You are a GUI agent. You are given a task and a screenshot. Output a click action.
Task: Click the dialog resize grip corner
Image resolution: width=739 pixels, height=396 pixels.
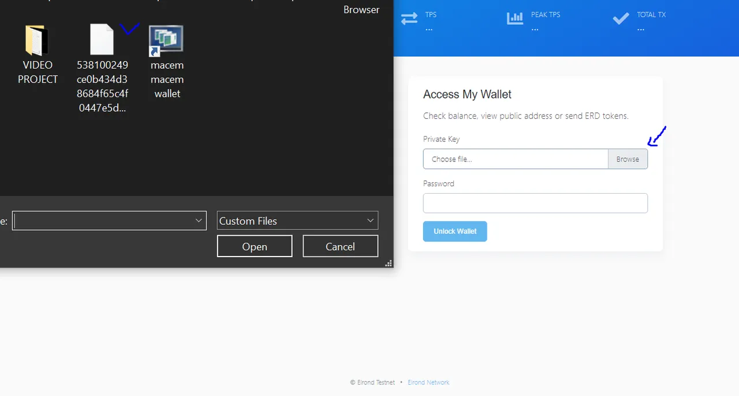pyautogui.click(x=389, y=263)
